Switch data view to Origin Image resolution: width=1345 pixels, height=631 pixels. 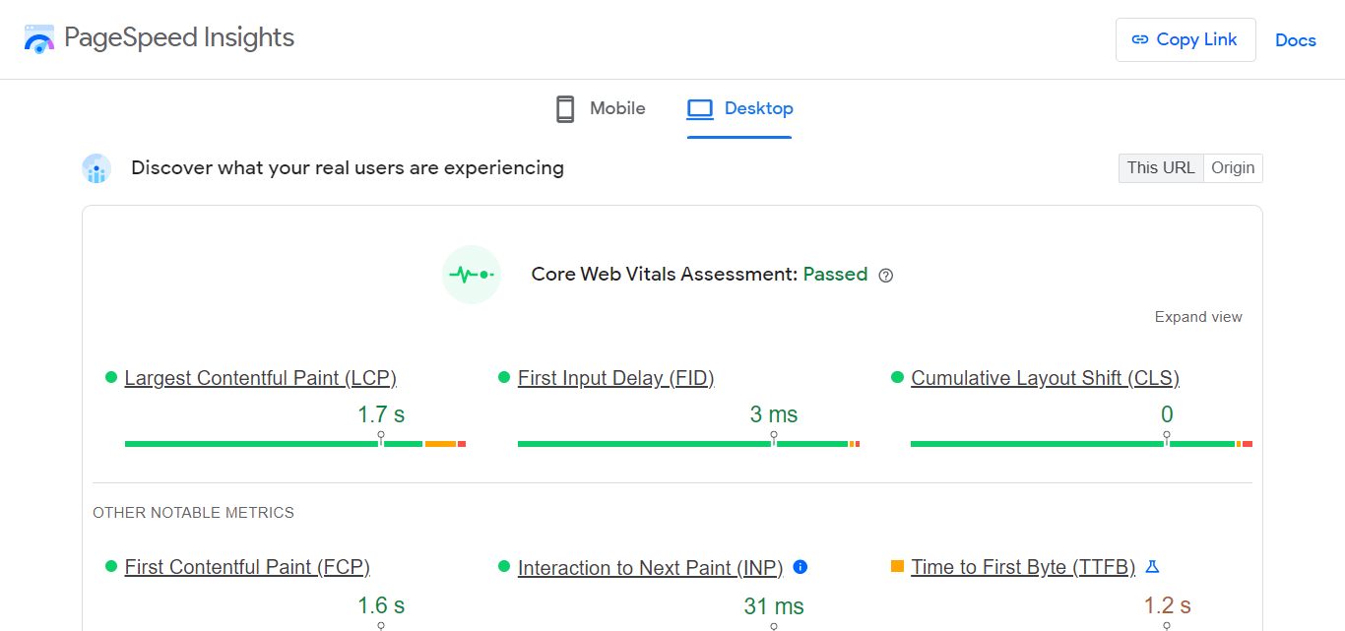click(x=1233, y=168)
